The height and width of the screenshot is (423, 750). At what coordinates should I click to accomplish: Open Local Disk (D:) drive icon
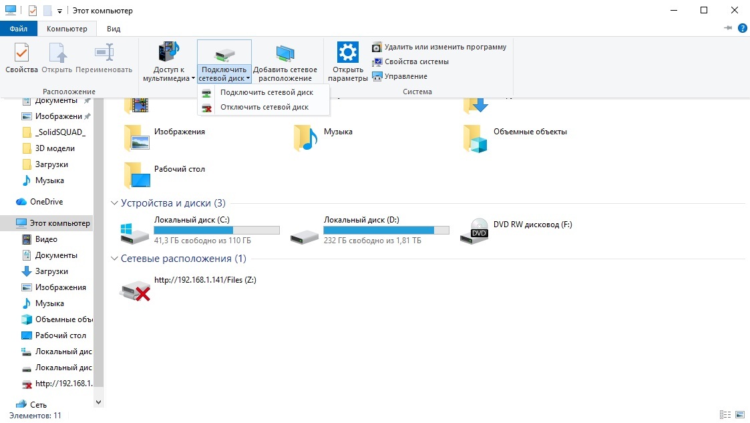click(x=305, y=231)
